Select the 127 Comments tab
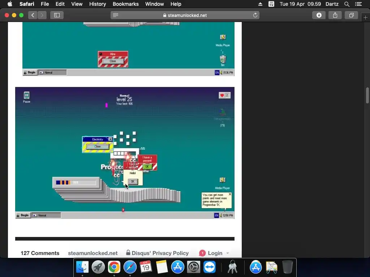 40,253
